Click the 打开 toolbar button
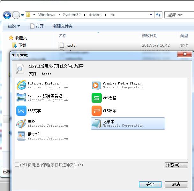The height and width of the screenshot is (191, 194). (37, 26)
